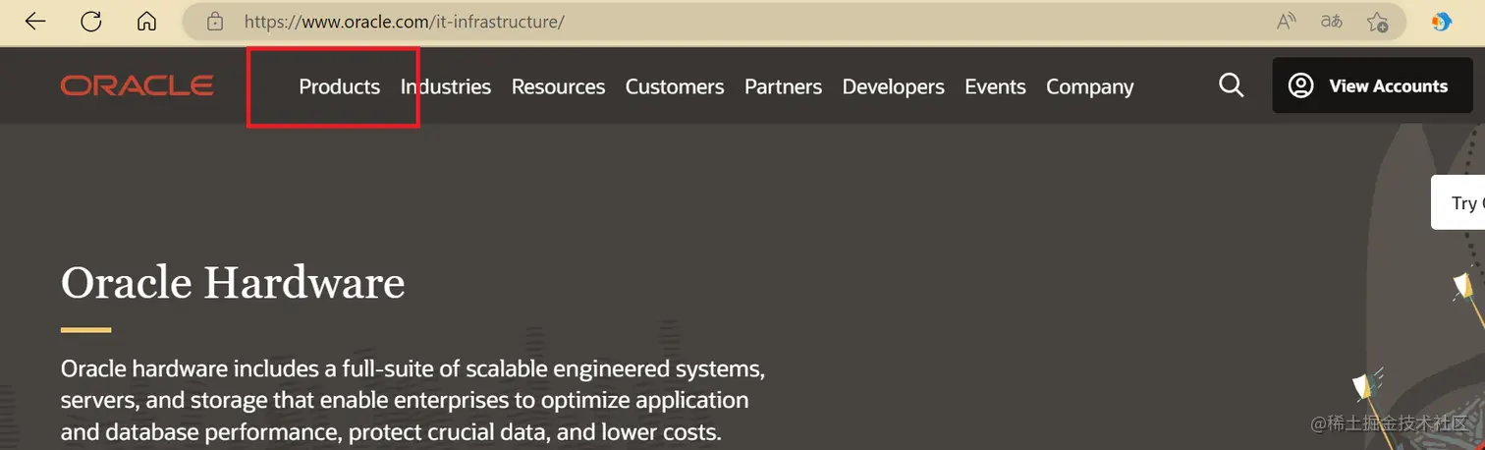Viewport: 1485px width, 450px height.
Task: Open the translate page icon
Action: [1331, 22]
